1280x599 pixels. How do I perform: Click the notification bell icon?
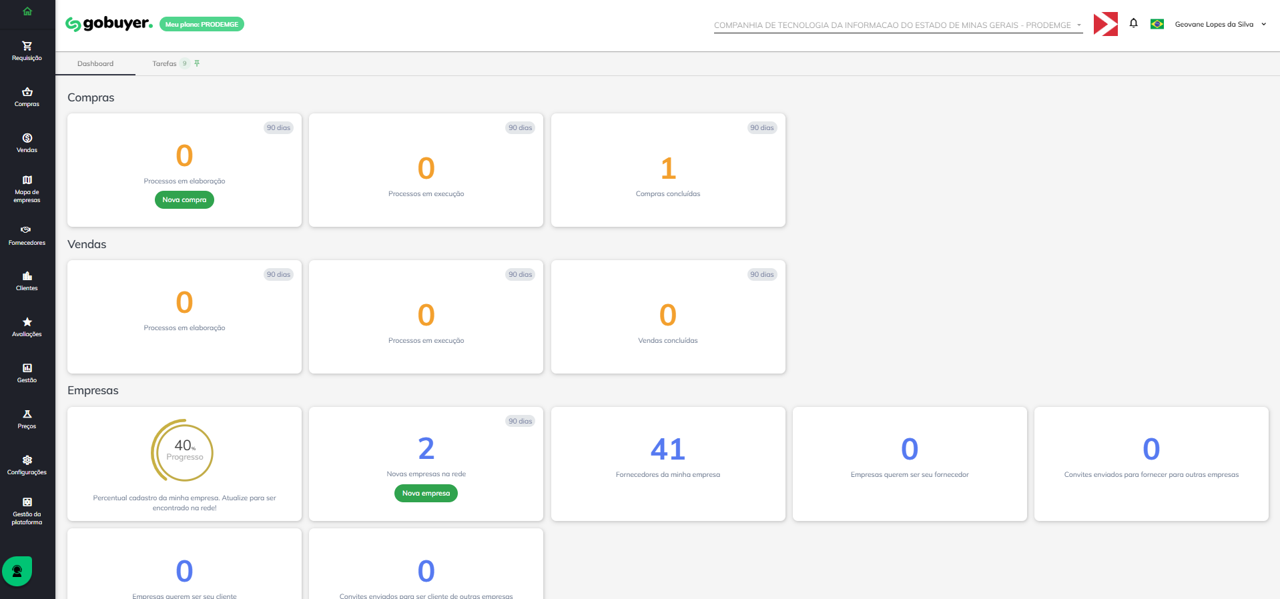click(1133, 24)
